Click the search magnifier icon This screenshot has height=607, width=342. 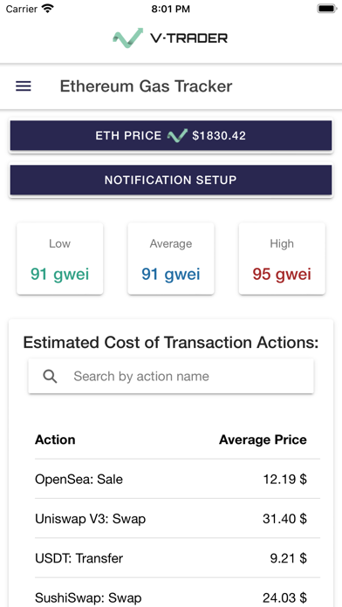pyautogui.click(x=50, y=376)
